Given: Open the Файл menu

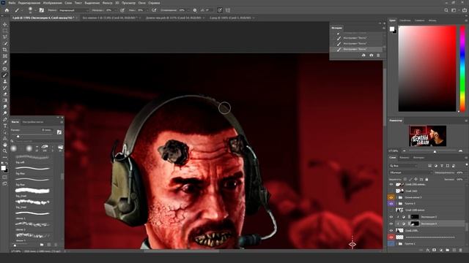Looking at the screenshot, I should pos(12,3).
